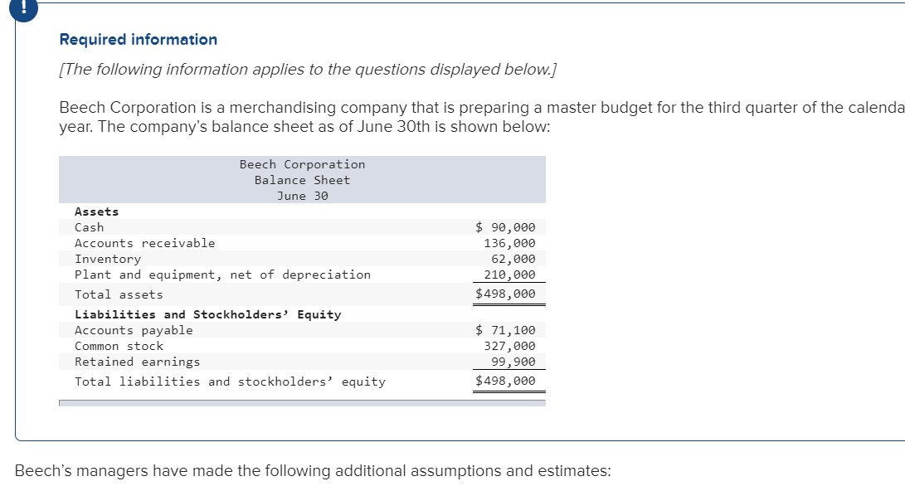The height and width of the screenshot is (486, 905).
Task: Click the June 30 date header
Action: (x=303, y=196)
